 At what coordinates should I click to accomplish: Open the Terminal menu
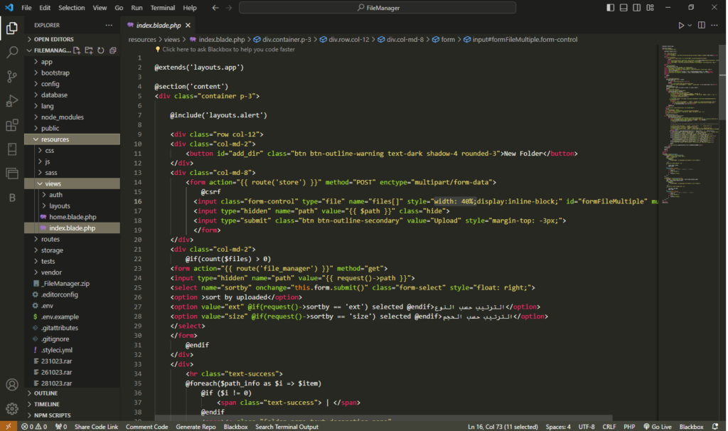162,7
